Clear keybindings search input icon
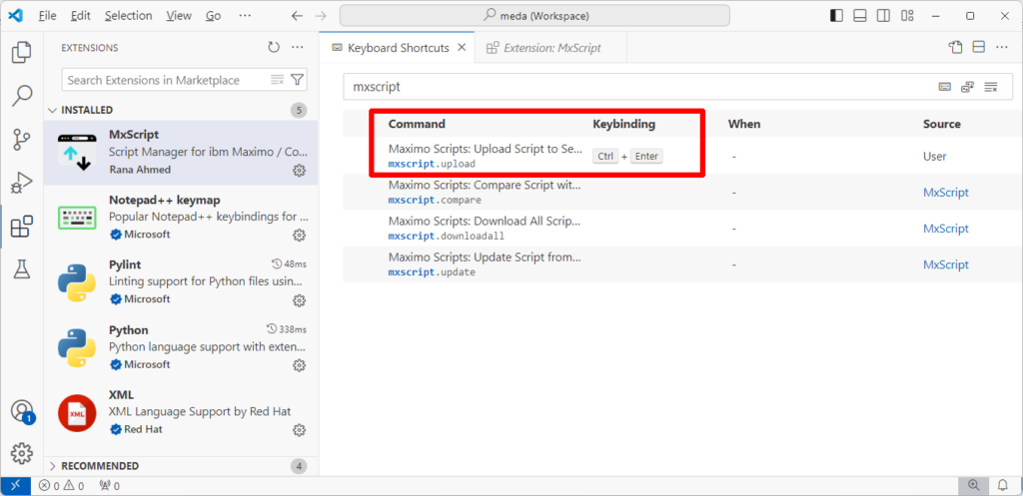Screen dimensions: 1023x496 (991, 87)
